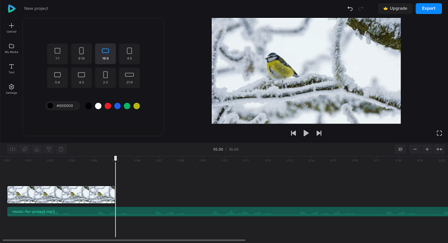Export the project
The width and height of the screenshot is (448, 243).
pyautogui.click(x=428, y=8)
